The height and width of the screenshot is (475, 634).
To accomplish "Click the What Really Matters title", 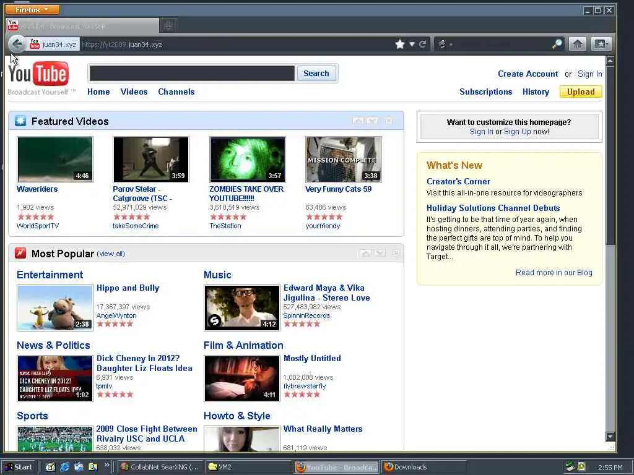I will tap(323, 429).
